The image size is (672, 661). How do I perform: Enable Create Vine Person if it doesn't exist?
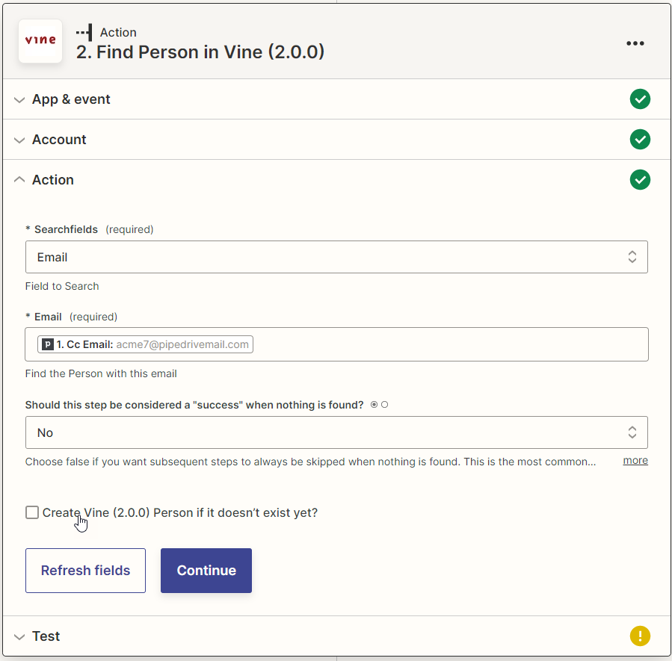click(x=32, y=512)
